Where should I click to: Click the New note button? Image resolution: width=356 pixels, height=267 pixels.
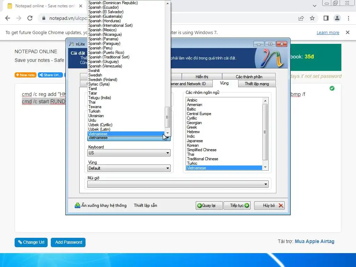pyautogui.click(x=25, y=75)
